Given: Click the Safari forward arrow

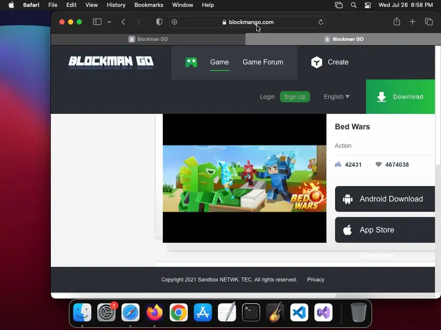Looking at the screenshot, I should [138, 22].
